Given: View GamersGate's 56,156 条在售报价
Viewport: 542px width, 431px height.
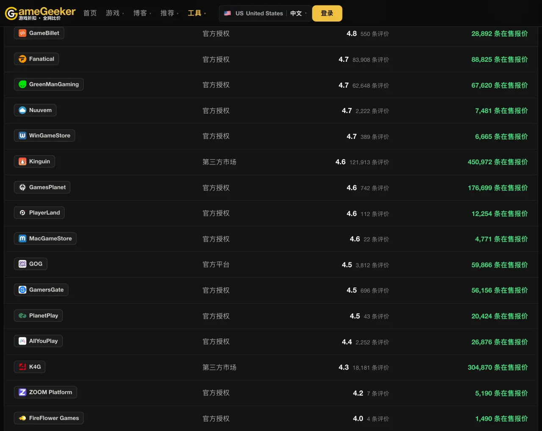Looking at the screenshot, I should [500, 290].
